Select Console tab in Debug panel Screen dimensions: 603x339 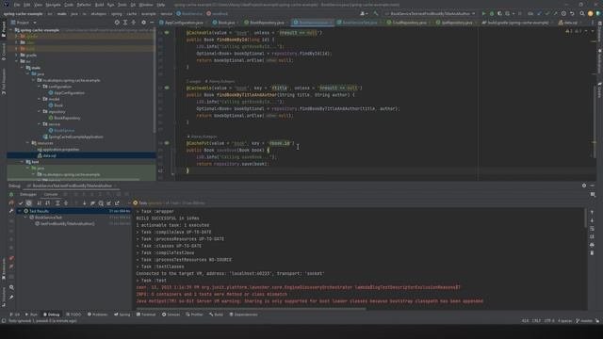[x=51, y=195]
